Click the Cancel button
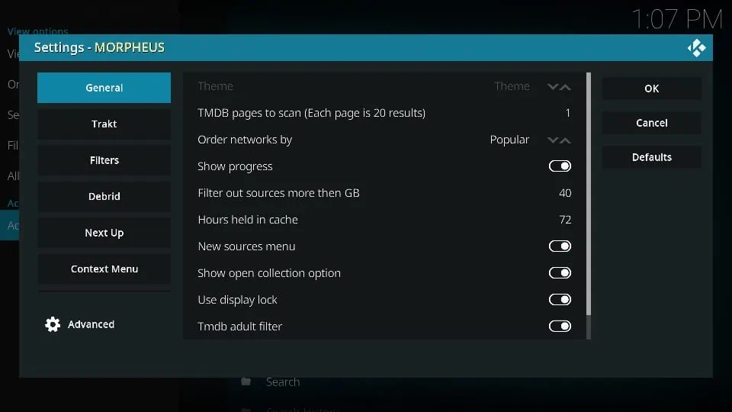 coord(652,123)
